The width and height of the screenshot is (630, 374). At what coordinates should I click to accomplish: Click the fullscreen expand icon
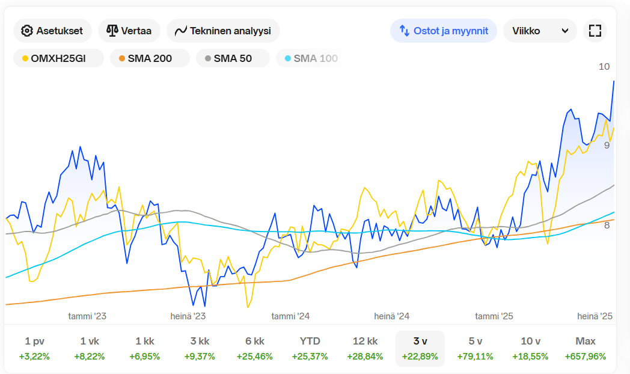[595, 31]
